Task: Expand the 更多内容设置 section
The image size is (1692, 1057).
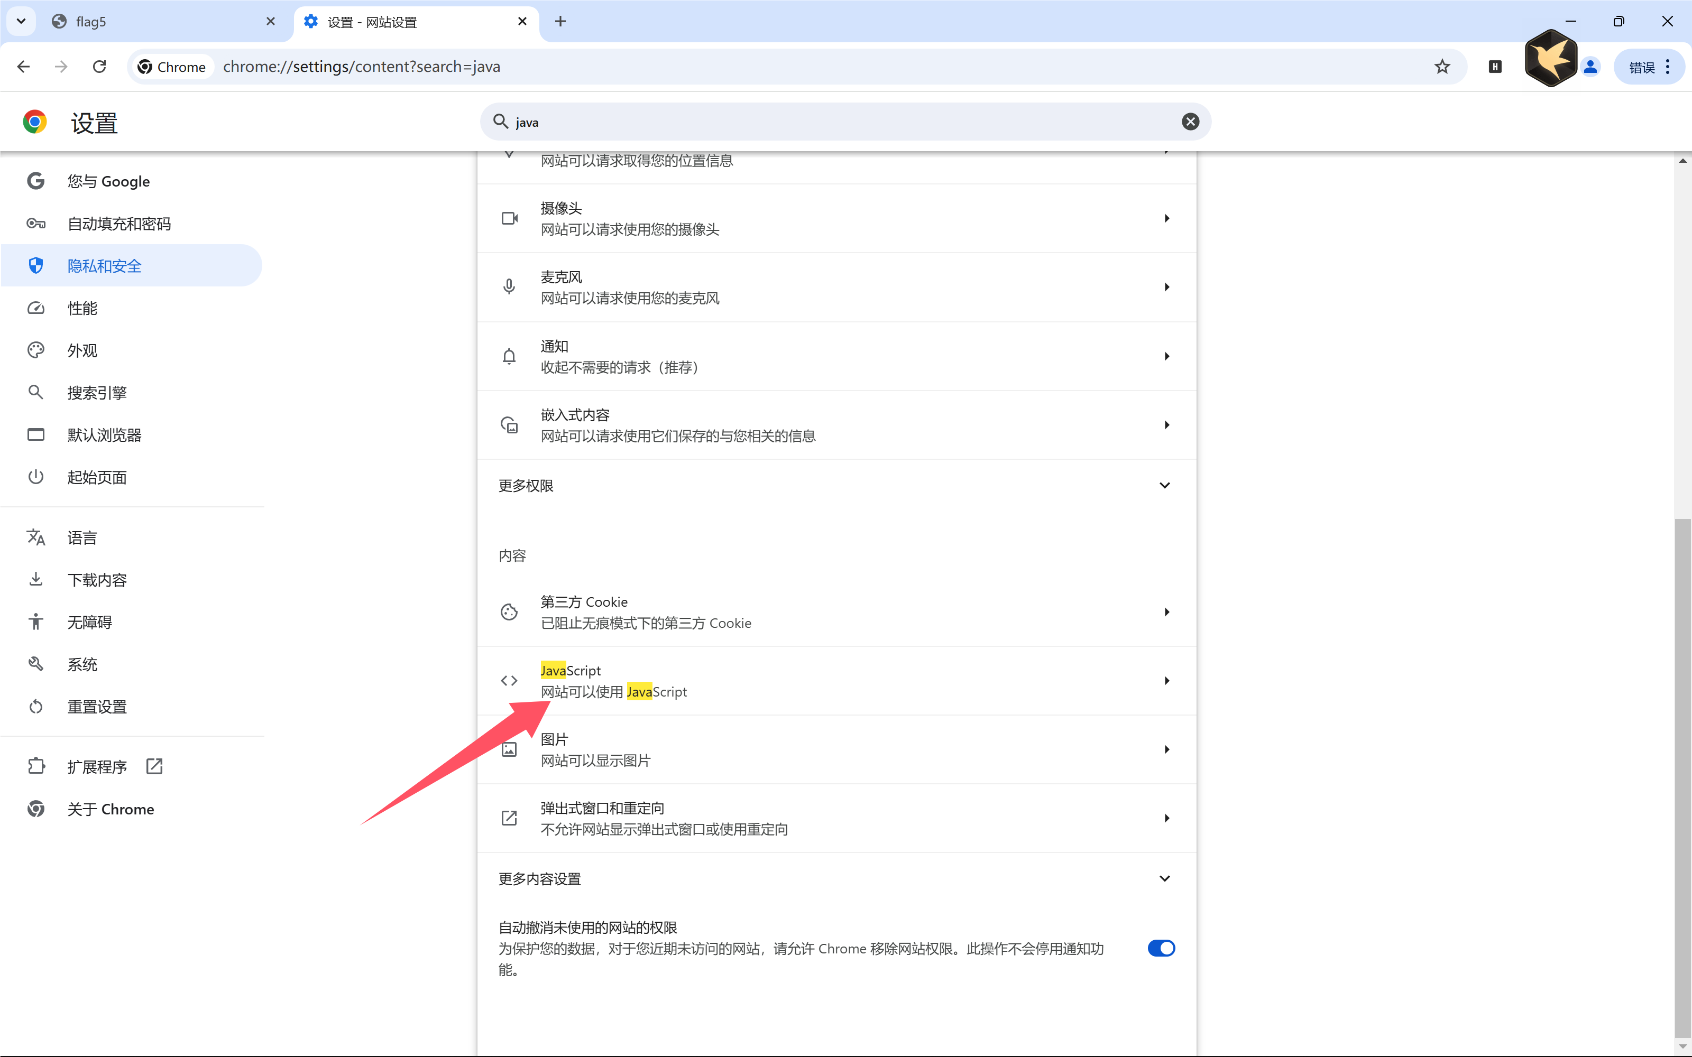Action: [837, 879]
